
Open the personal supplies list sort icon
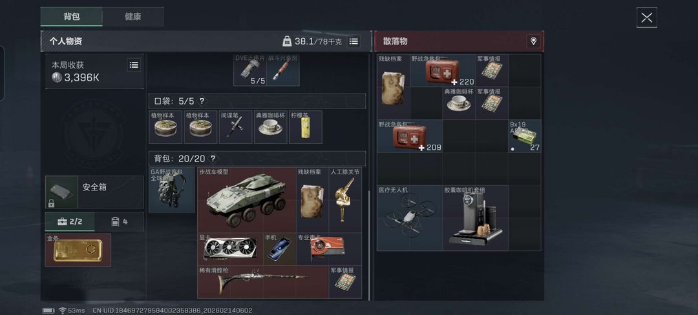tap(354, 41)
